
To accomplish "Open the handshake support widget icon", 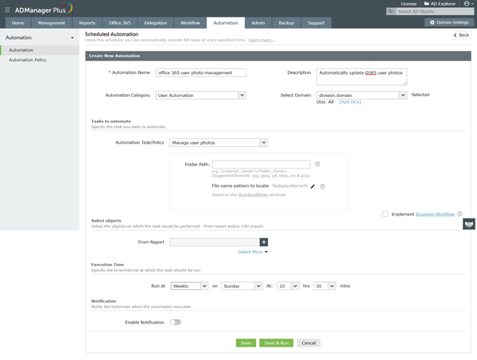I will [469, 224].
